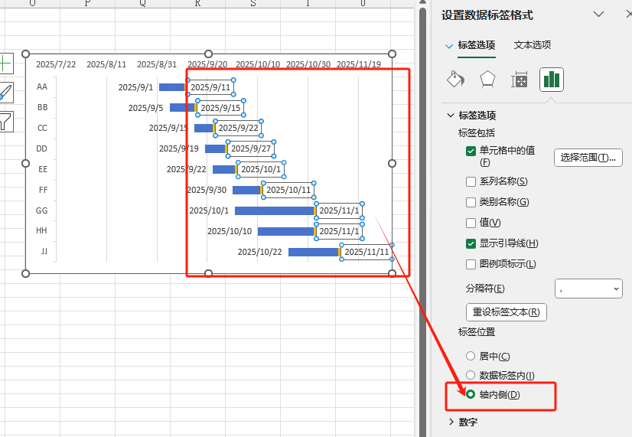Click the Chart Styles brush button
The image size is (632, 437).
(x=5, y=93)
